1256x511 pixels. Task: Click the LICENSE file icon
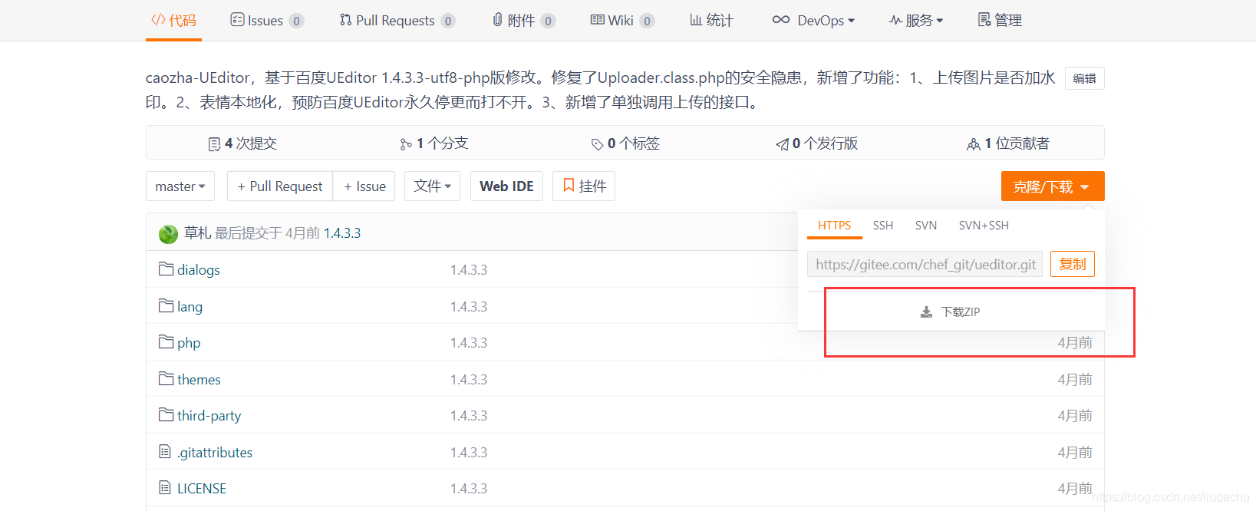point(165,487)
